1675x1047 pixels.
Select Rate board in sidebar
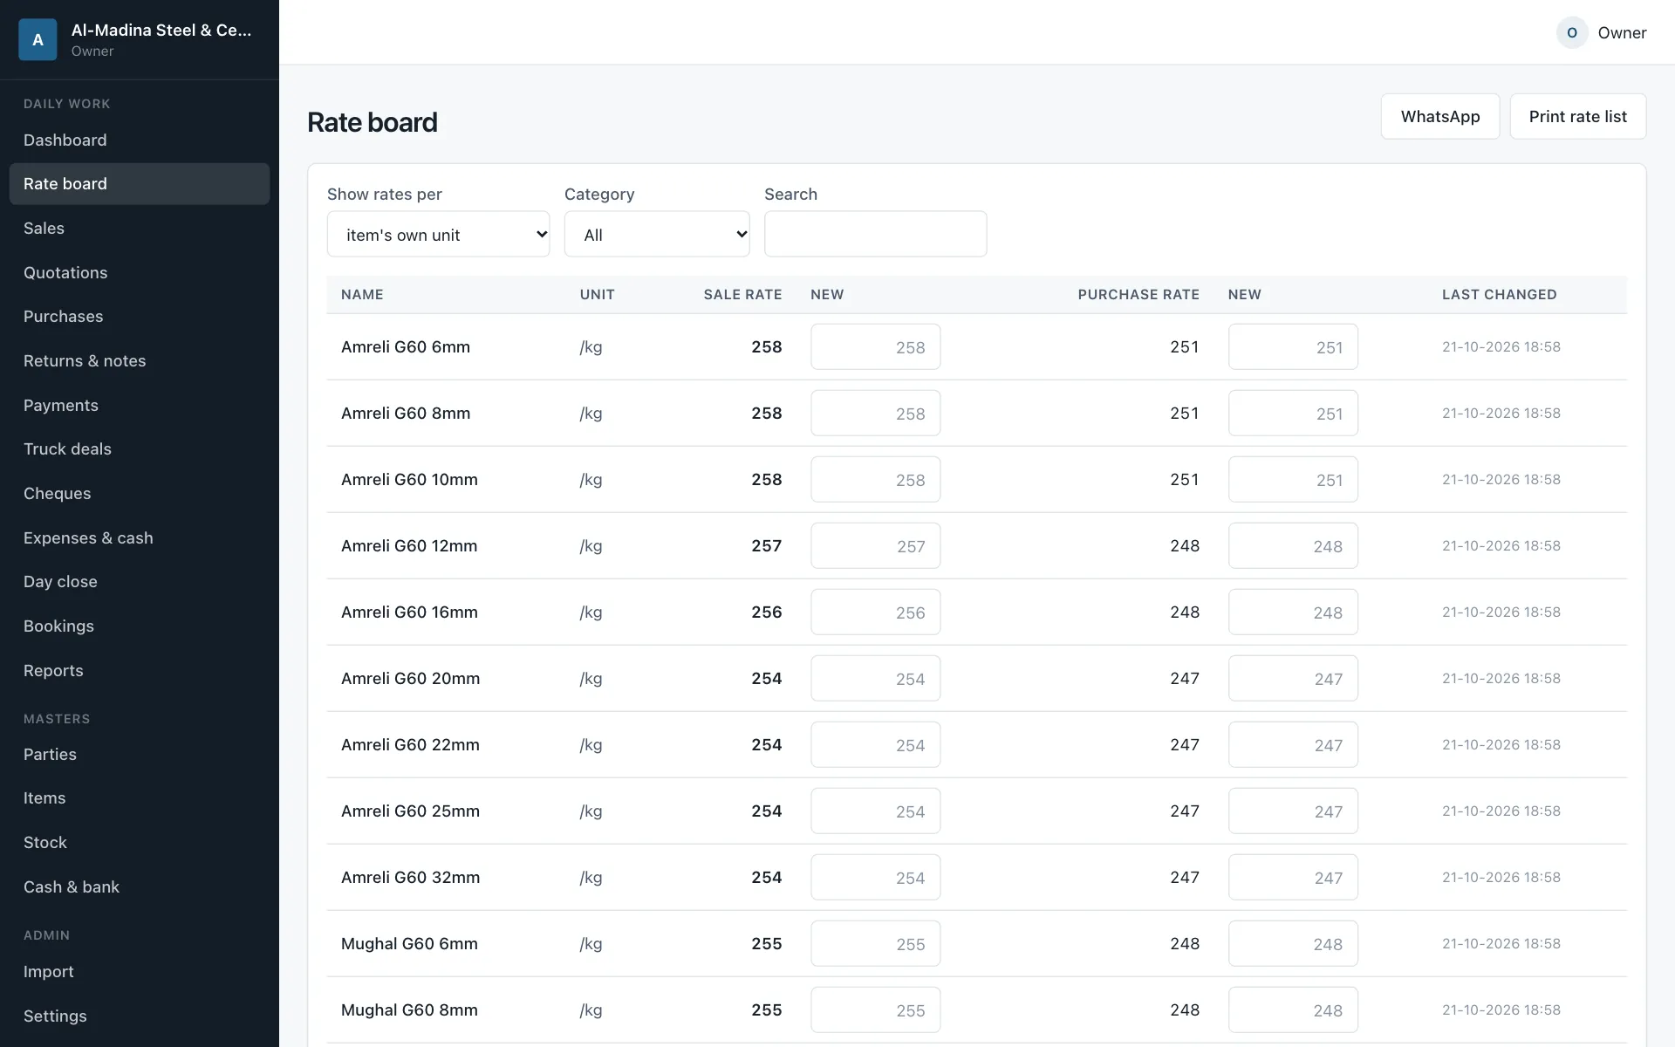[140, 184]
